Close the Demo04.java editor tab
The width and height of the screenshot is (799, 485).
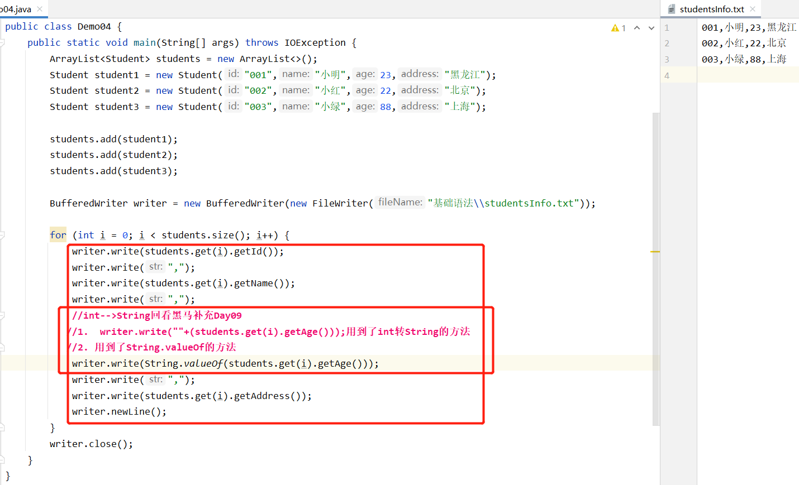pyautogui.click(x=40, y=9)
